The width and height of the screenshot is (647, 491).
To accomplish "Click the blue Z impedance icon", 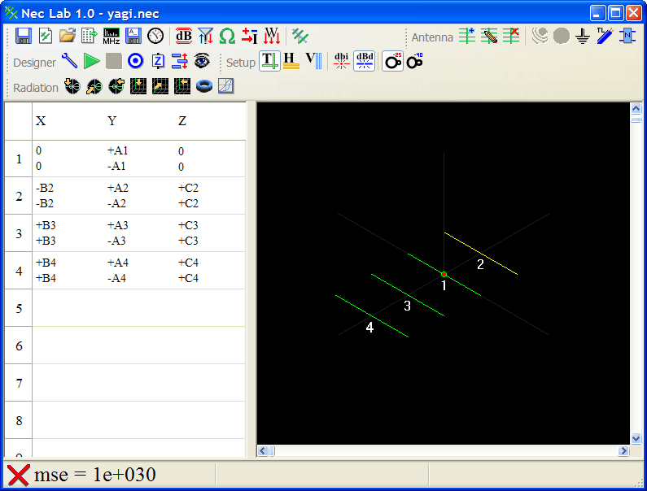I will point(158,62).
